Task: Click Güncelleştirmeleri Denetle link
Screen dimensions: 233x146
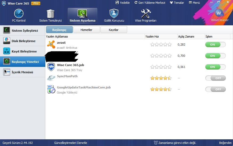Action: coord(71,143)
